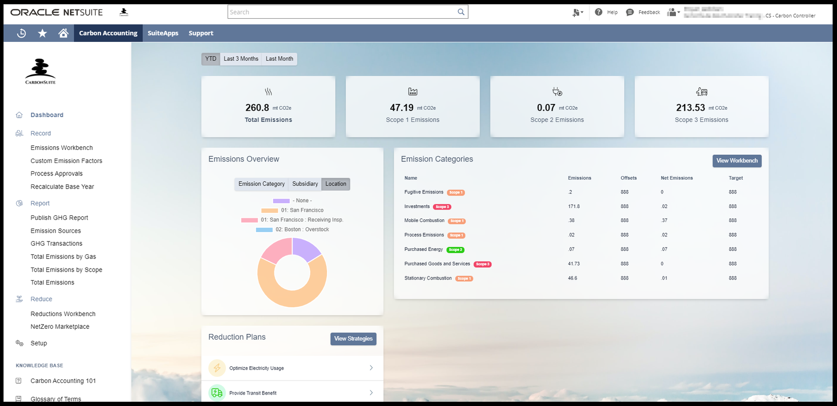The width and height of the screenshot is (837, 406).
Task: Click the Stationary Combustion row name
Action: tap(428, 279)
